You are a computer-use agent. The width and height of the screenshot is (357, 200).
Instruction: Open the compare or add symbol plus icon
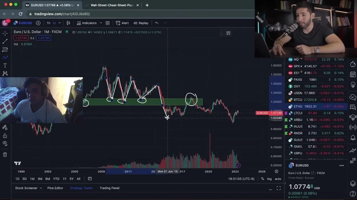tap(38, 23)
